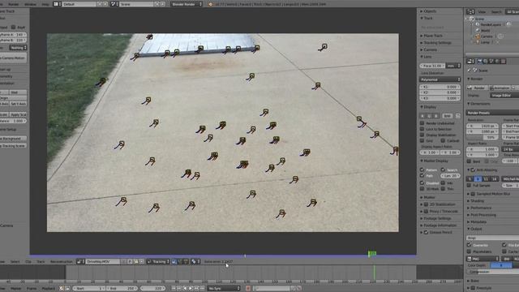519x292 pixels.
Task: Select Lamp object in the outliner
Action: click(x=485, y=42)
